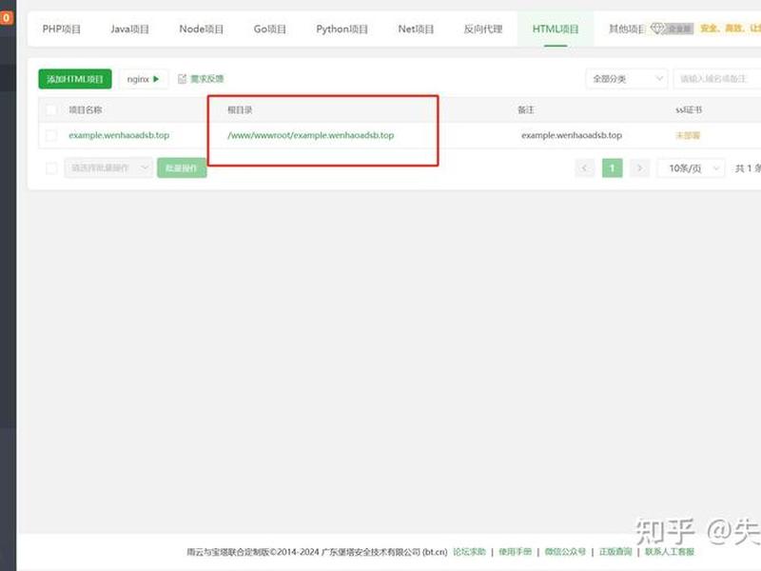Open the 联系人工客服 footer link

[x=670, y=552]
